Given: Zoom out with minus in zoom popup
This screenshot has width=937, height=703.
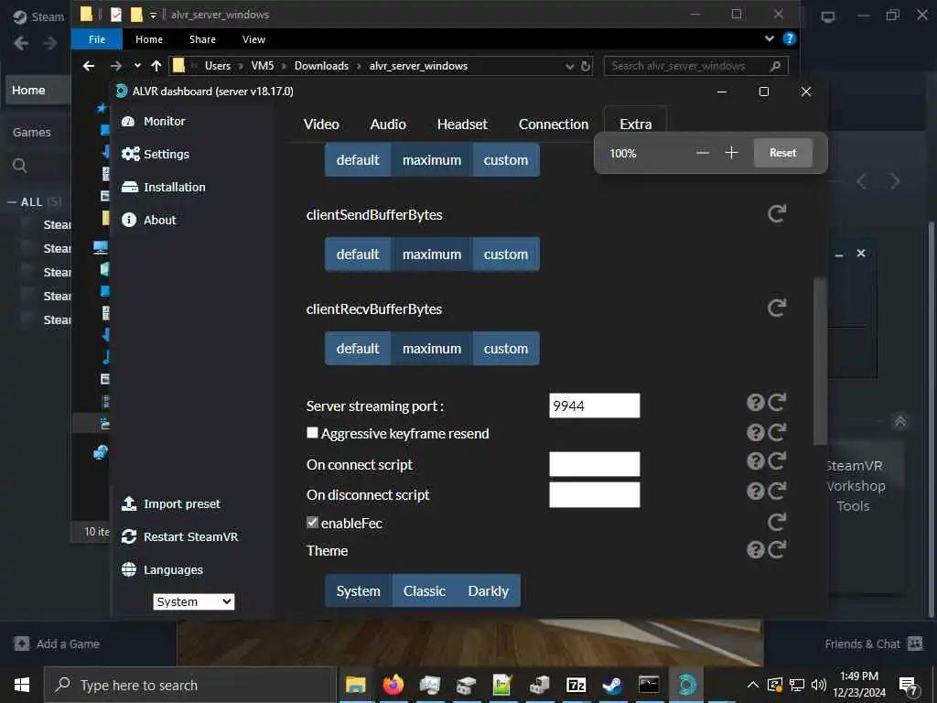Looking at the screenshot, I should tap(703, 153).
